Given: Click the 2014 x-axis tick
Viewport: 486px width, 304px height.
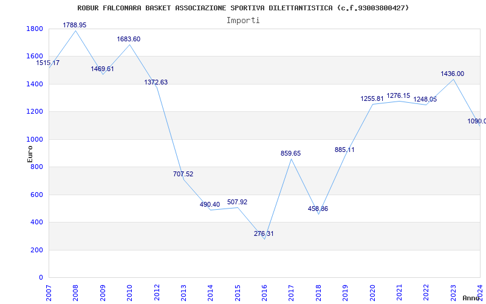Looking at the screenshot, I should (211, 293).
